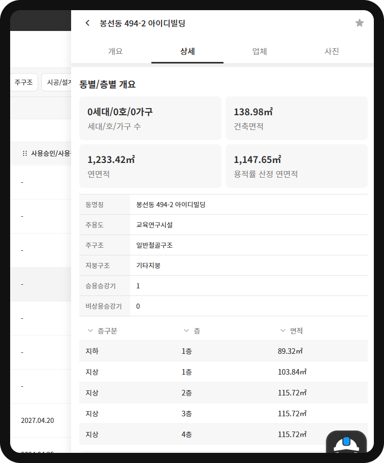Click the 주구조 filter chip
The height and width of the screenshot is (463, 384).
[24, 82]
